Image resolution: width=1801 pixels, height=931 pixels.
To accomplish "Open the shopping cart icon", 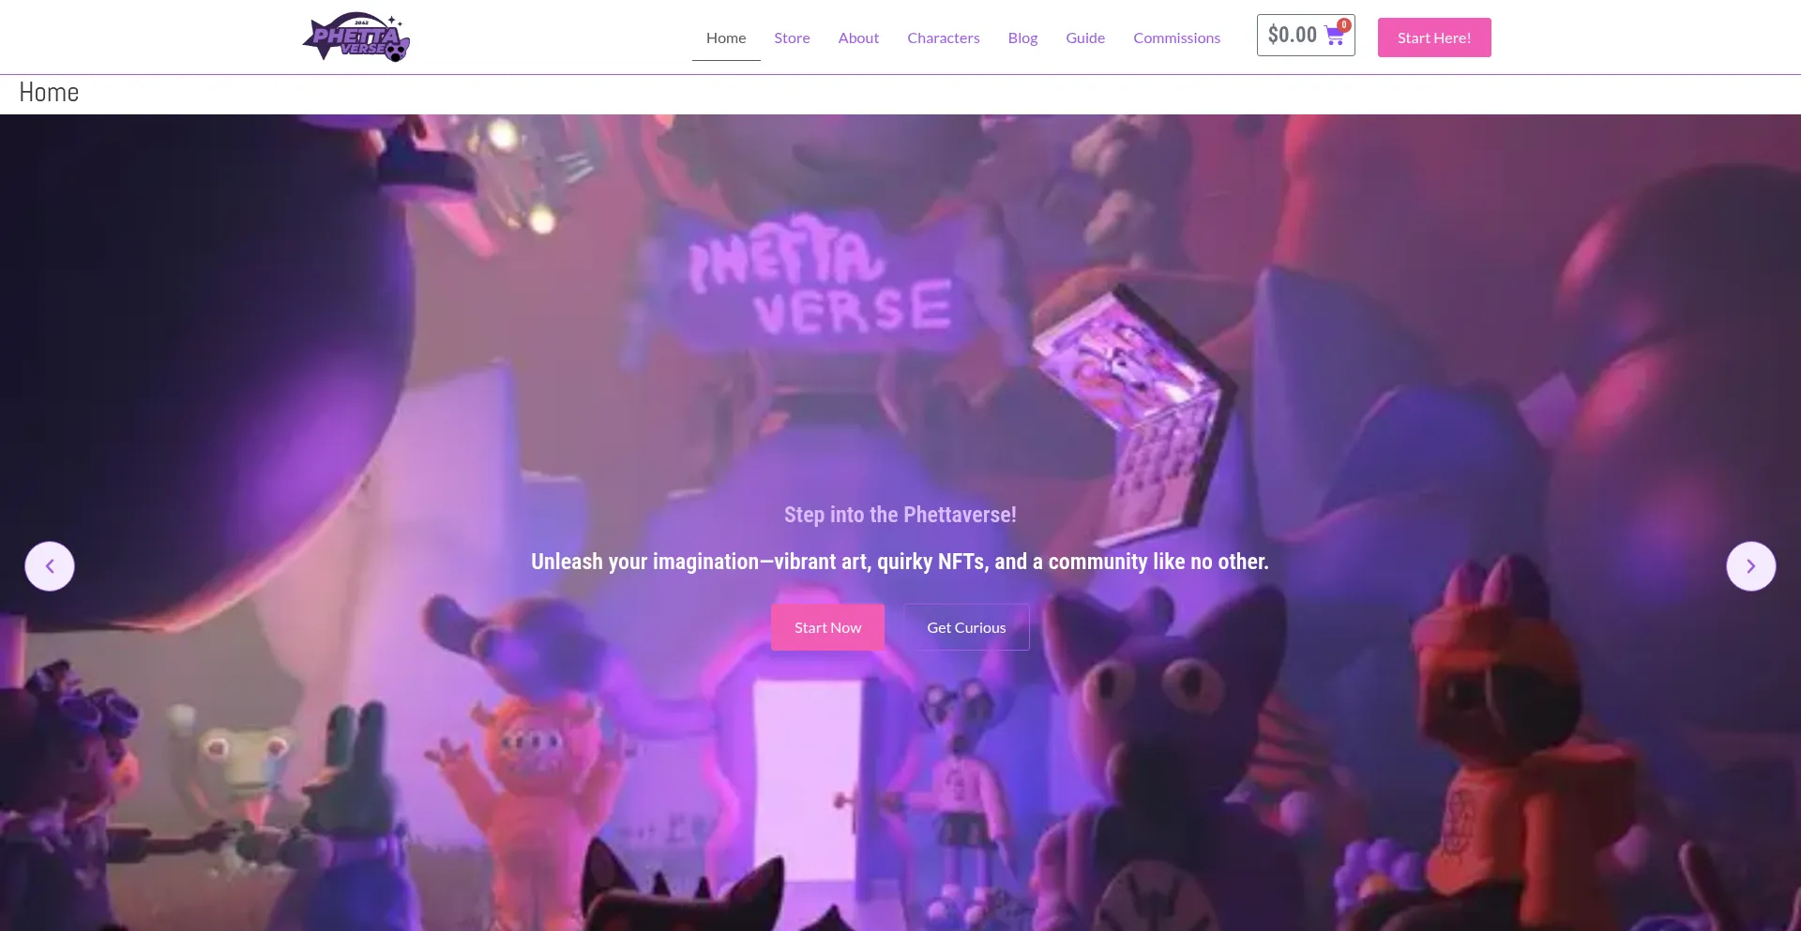I will click(1335, 37).
